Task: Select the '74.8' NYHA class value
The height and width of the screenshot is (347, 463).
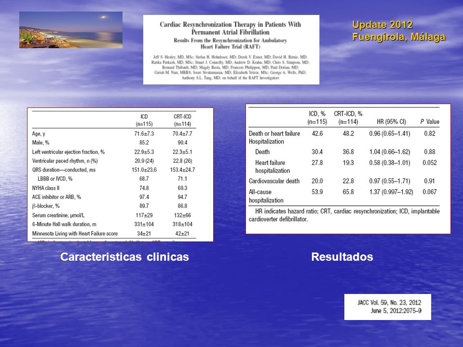Action: (144, 188)
